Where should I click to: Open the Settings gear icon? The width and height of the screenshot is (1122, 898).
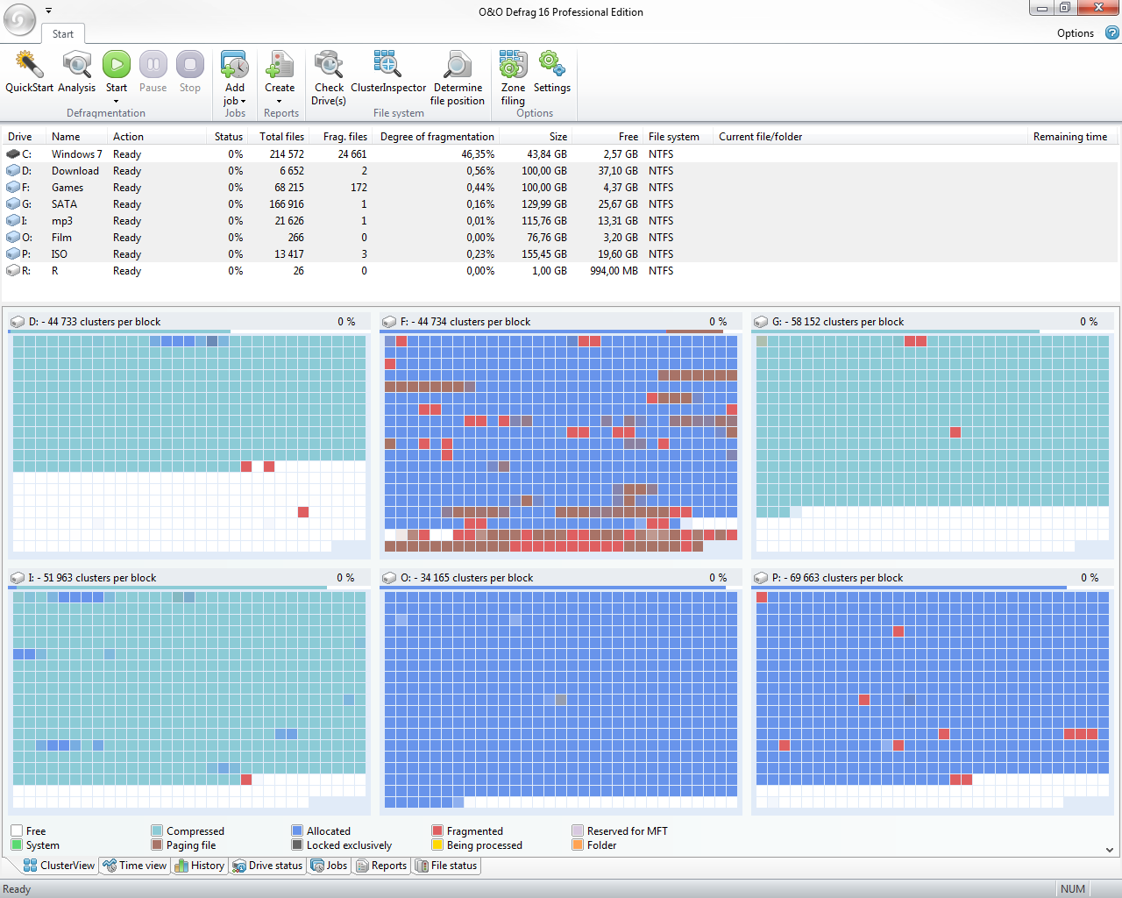pos(552,65)
